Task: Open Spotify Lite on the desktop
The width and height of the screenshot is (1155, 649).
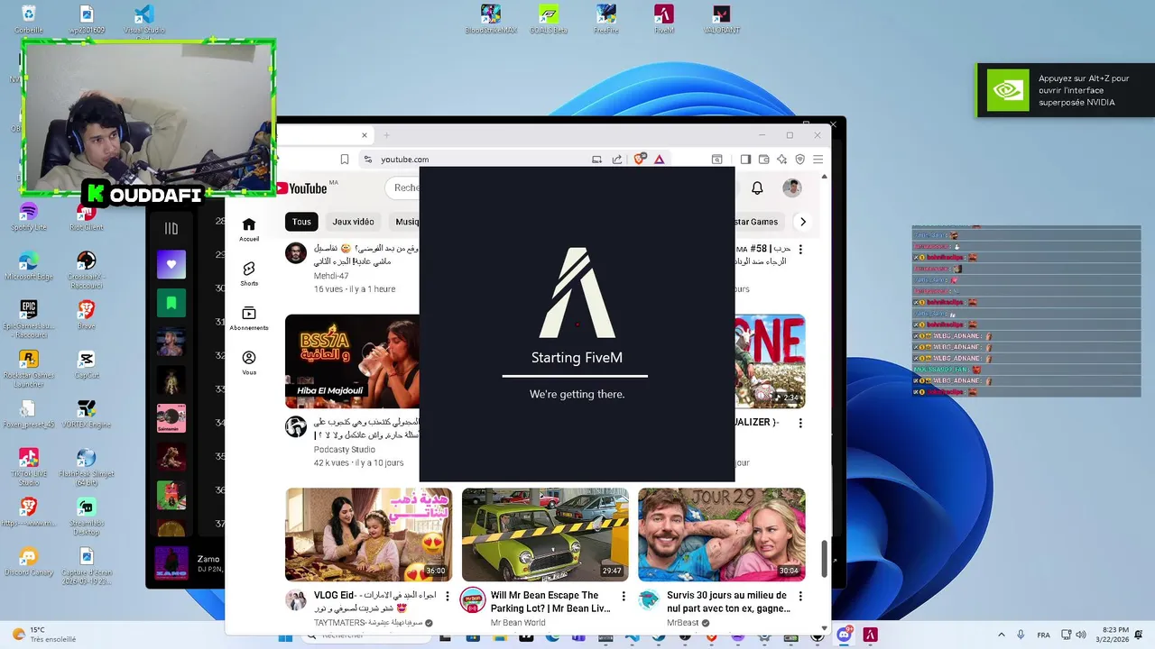Action: point(29,216)
